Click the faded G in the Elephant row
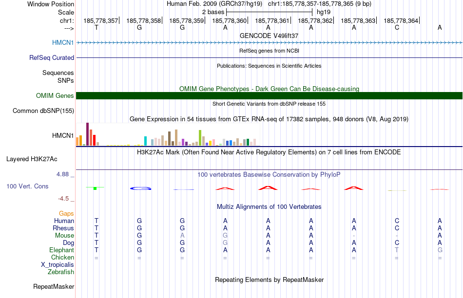 (x=440, y=250)
